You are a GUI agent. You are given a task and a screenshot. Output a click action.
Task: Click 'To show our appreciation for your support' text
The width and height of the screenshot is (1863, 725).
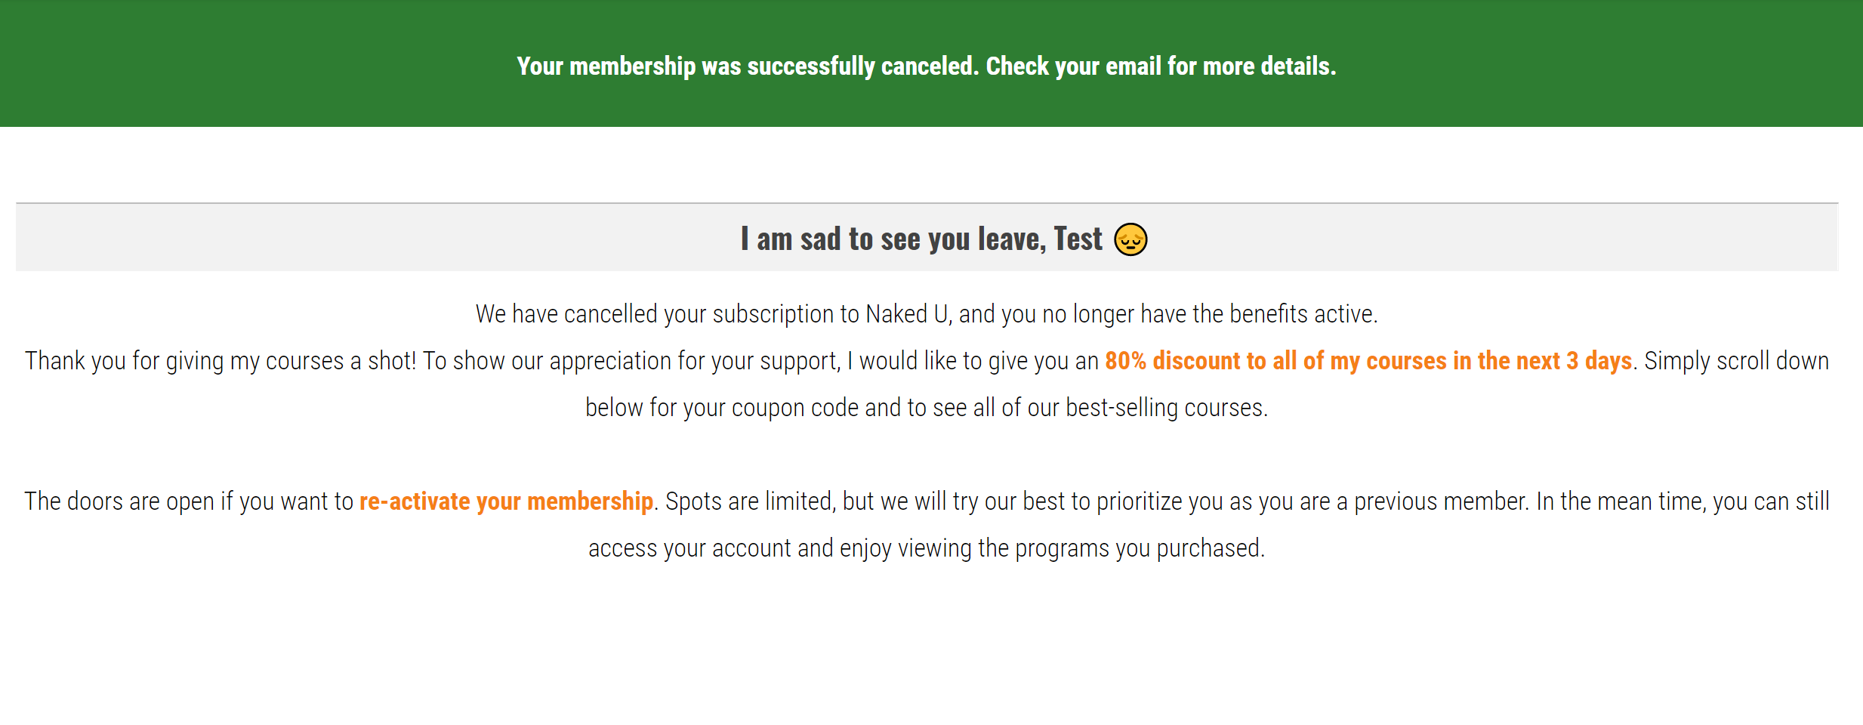(x=631, y=361)
